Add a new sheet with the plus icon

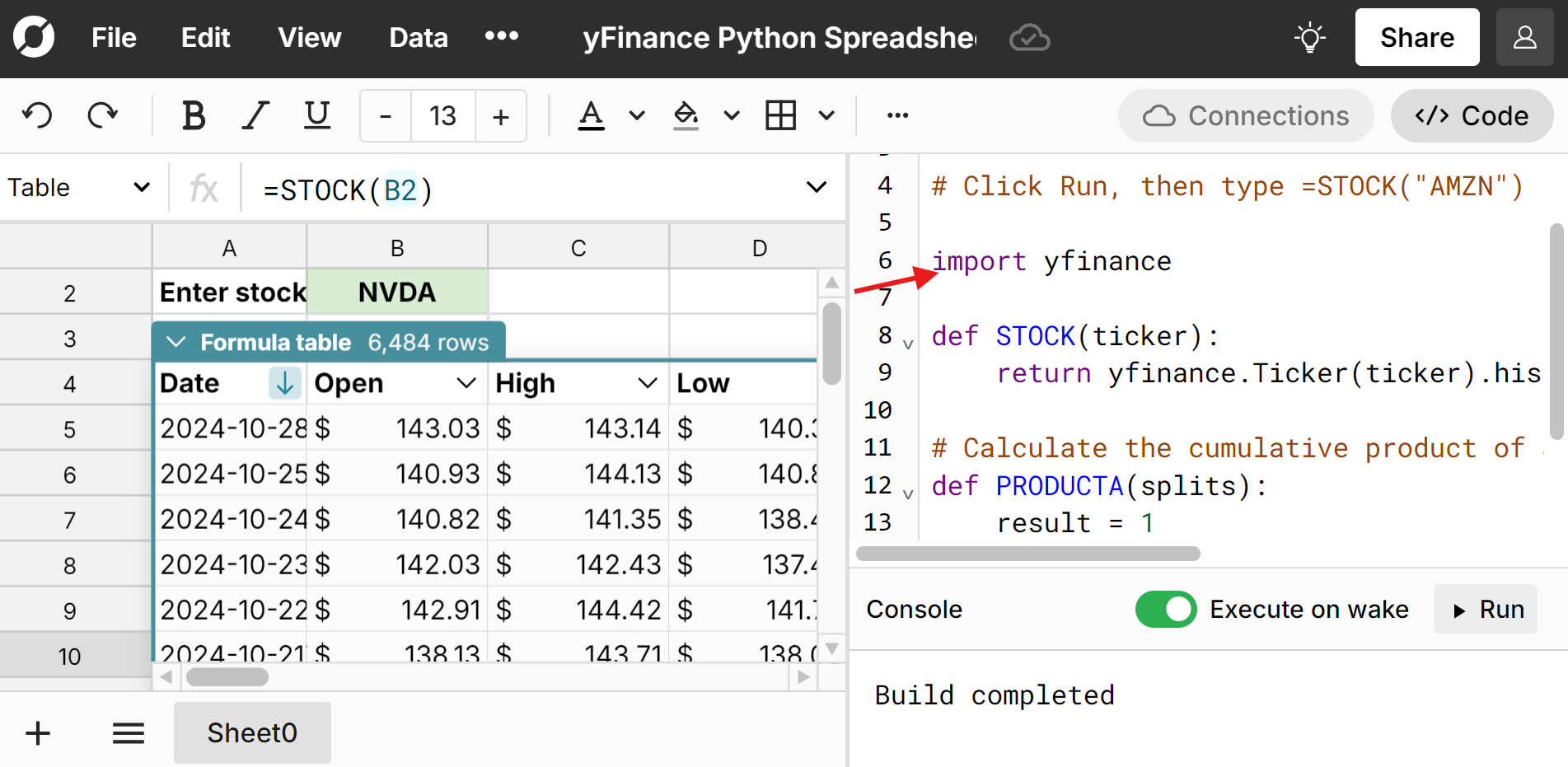(37, 732)
